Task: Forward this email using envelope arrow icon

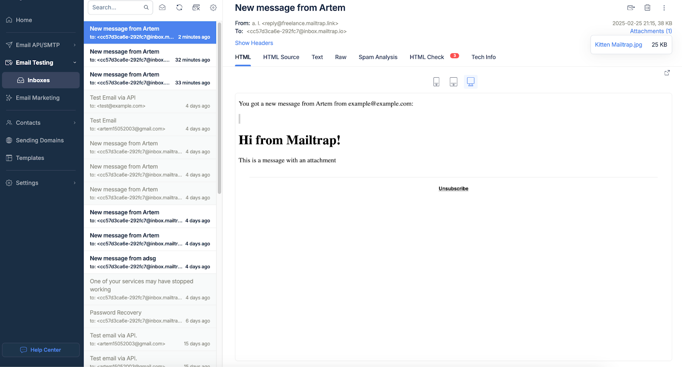Action: tap(631, 8)
